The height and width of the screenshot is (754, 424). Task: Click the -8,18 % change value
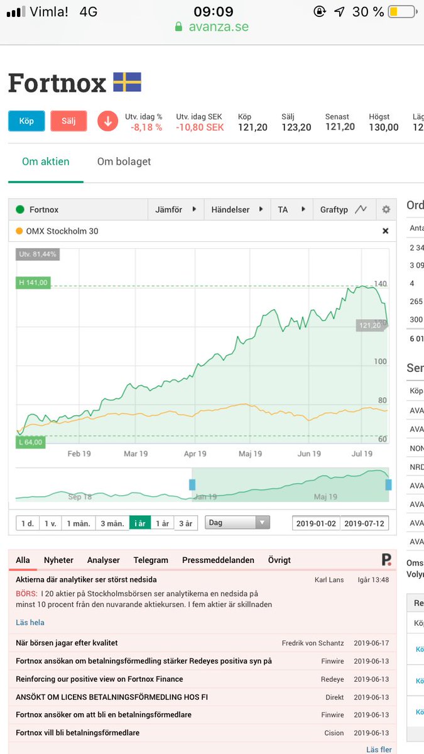[146, 127]
